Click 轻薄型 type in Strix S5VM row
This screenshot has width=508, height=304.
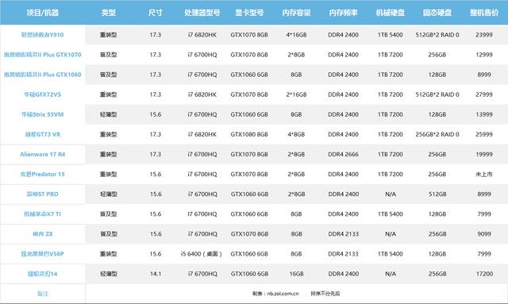point(108,114)
